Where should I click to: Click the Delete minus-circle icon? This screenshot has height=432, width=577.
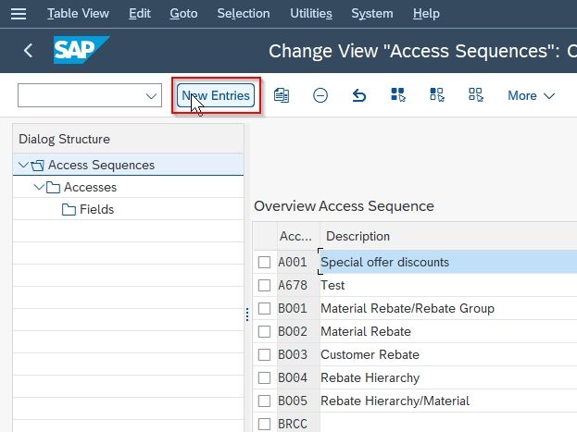(320, 95)
